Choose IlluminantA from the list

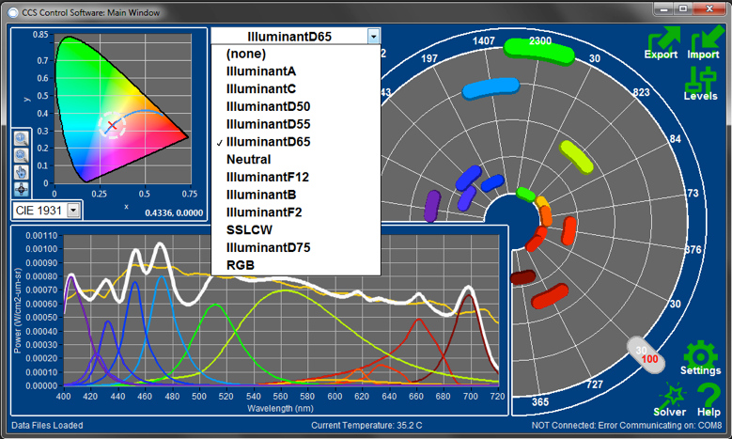[x=261, y=71]
